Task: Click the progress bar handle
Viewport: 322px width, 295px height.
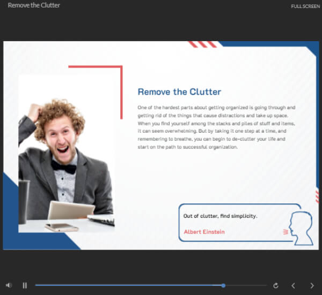Action: pos(223,285)
